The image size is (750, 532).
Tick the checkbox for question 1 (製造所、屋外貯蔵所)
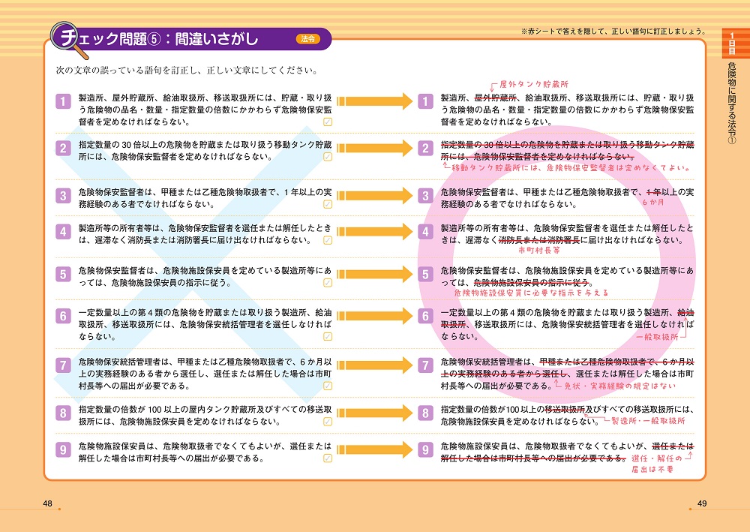tap(328, 122)
